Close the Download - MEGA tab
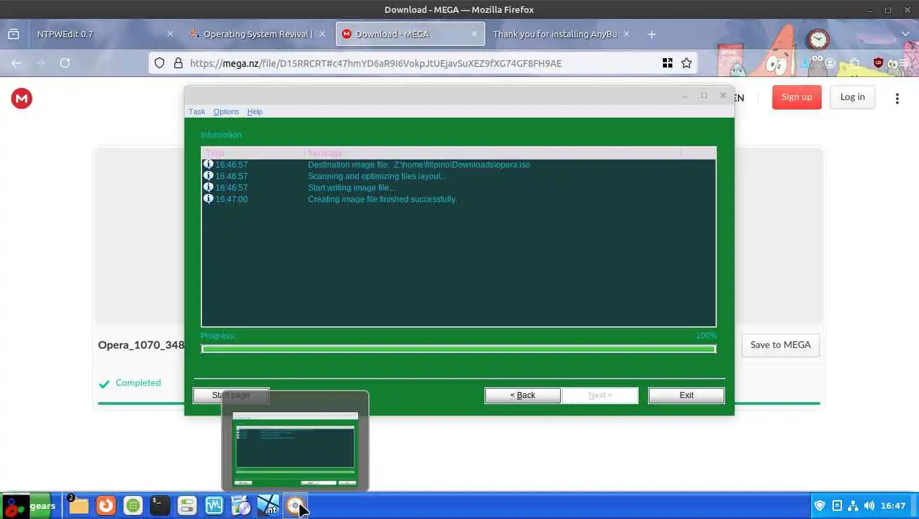The height and width of the screenshot is (519, 919). coord(474,34)
